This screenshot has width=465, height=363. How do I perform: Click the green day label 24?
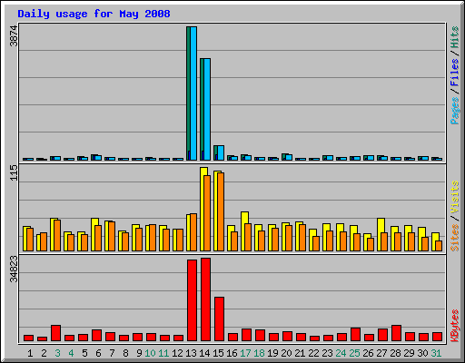tap(341, 353)
